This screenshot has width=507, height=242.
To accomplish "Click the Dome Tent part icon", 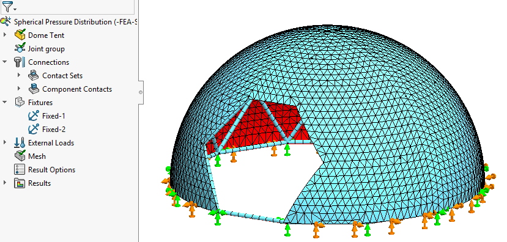I will click(20, 35).
